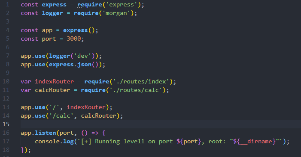Click the closing '});' on line 18
This screenshot has width=301, height=157.
click(26, 150)
